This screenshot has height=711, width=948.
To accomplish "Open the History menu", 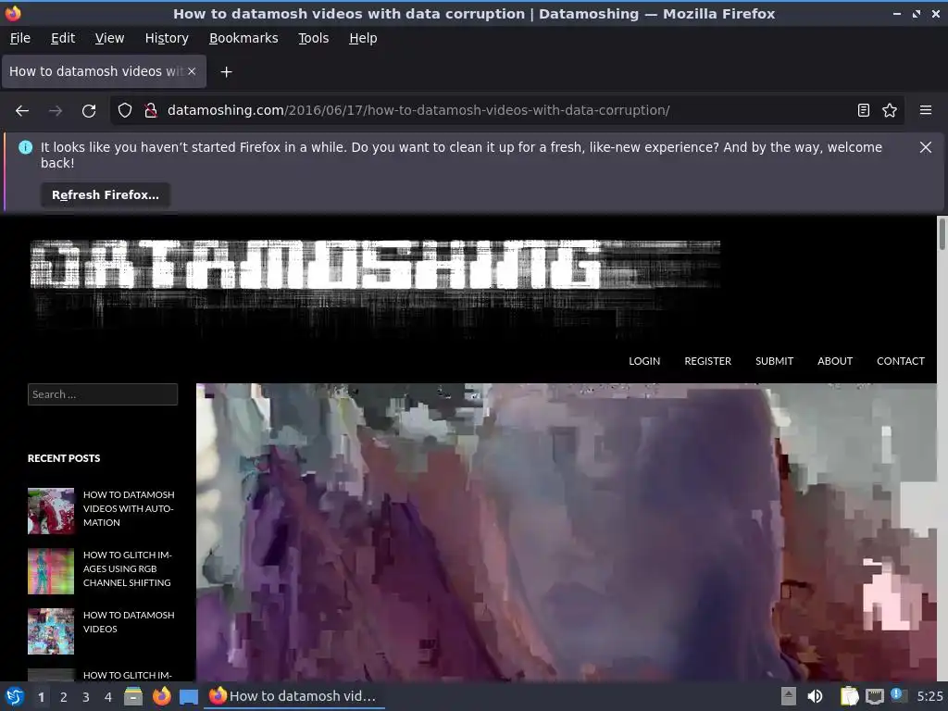I will 167,38.
